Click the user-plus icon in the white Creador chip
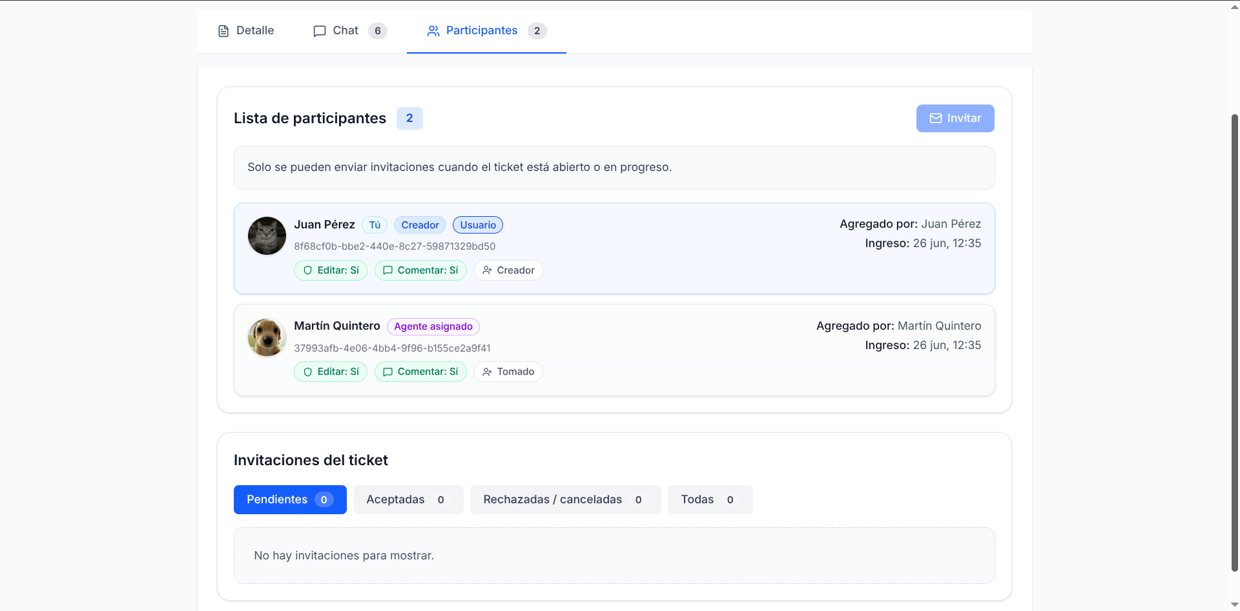The width and height of the screenshot is (1240, 611). [488, 270]
